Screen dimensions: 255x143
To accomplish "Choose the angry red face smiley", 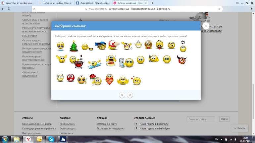I will [x=71, y=78].
